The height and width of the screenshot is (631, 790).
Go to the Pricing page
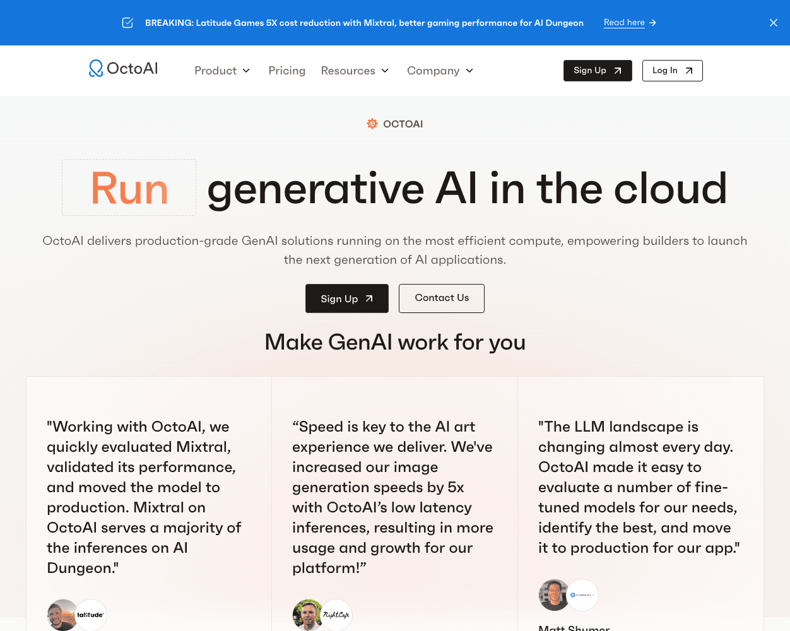[287, 71]
